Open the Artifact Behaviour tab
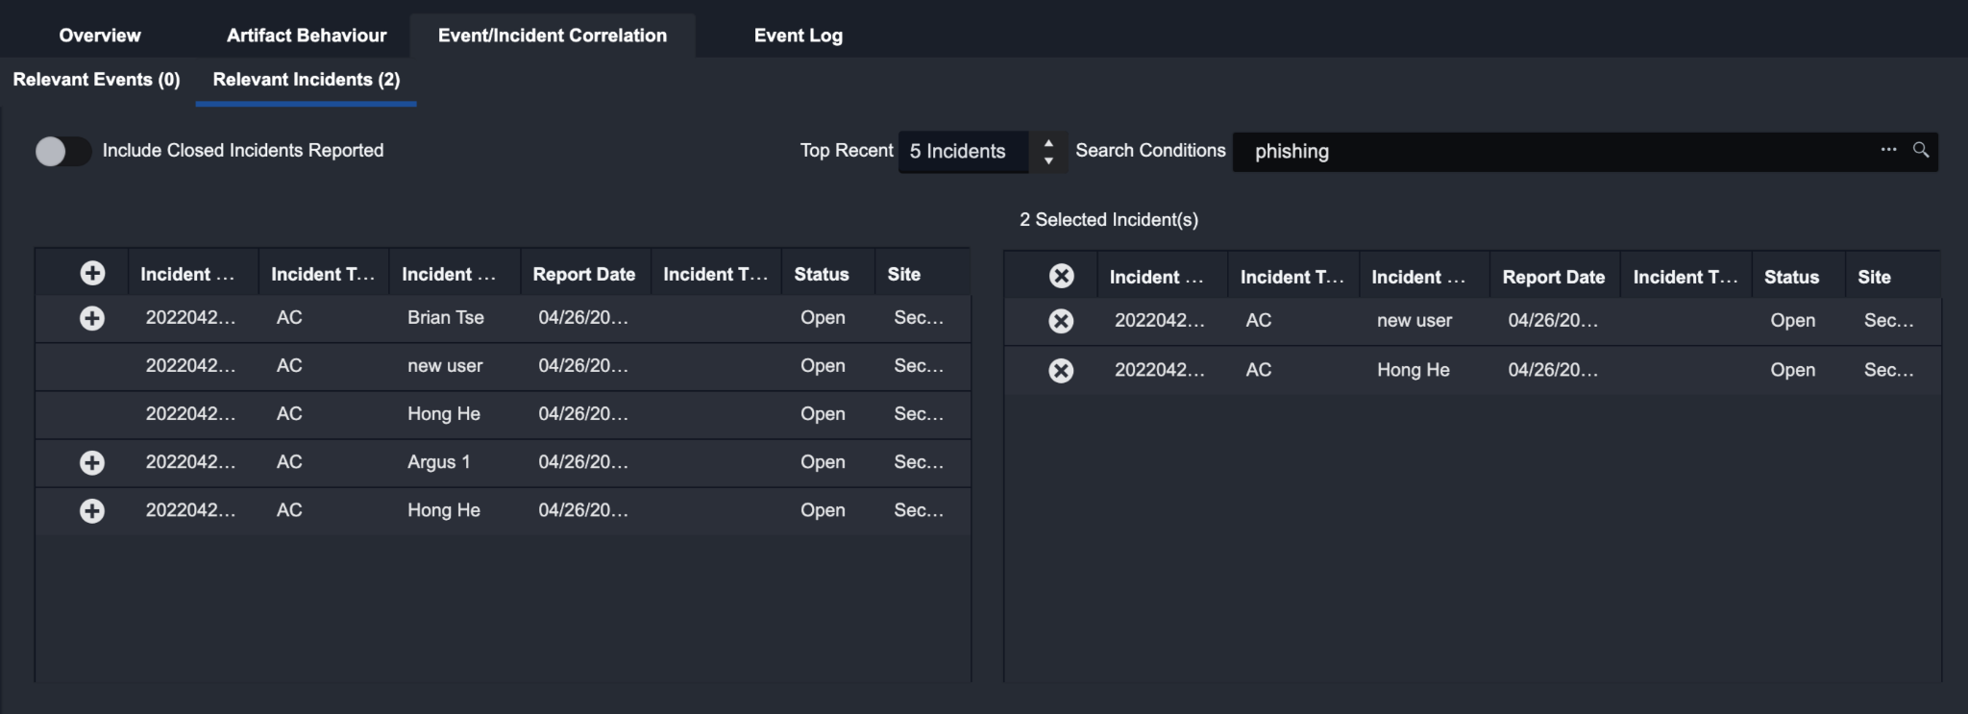Viewport: 1968px width, 714px height. [307, 36]
